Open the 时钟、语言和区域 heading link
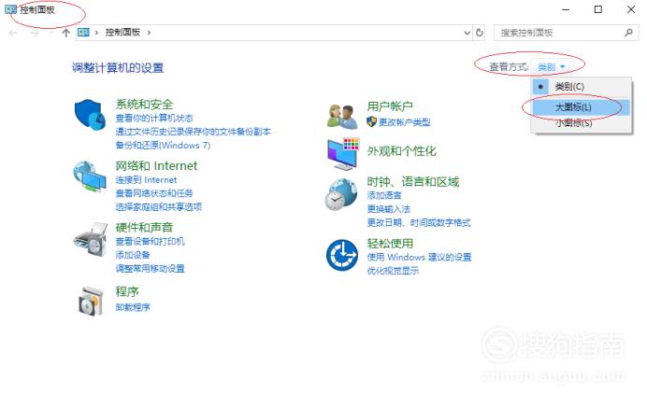Viewport: 647px width, 408px height. [x=413, y=182]
